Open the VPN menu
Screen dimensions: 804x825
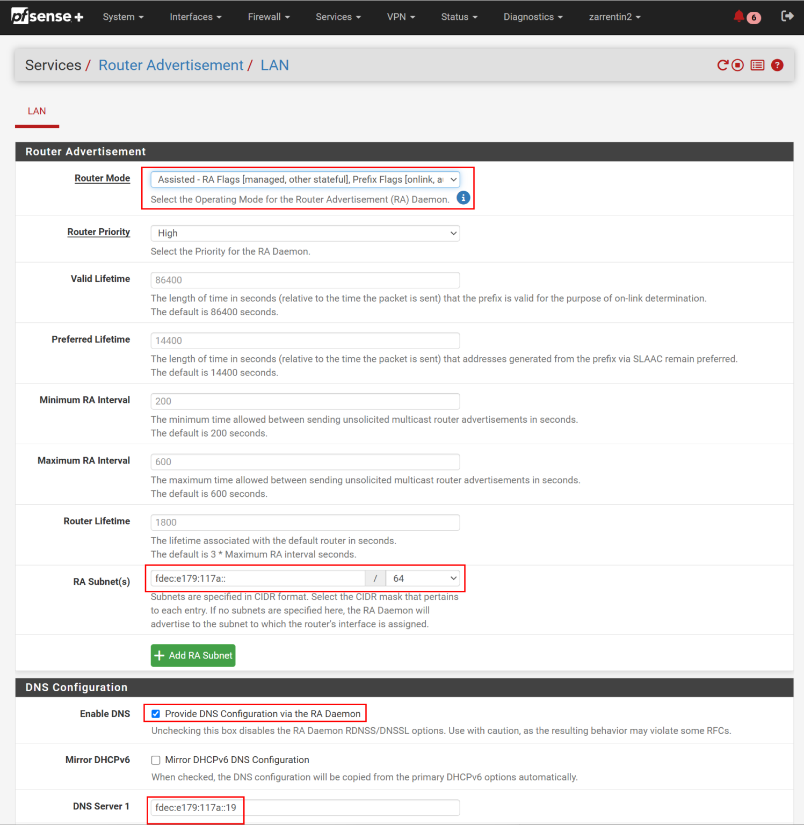pos(400,17)
